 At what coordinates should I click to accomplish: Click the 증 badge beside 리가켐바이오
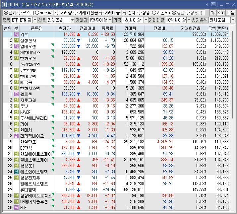tap(16, 136)
